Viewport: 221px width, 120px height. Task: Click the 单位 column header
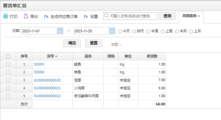(x=128, y=56)
